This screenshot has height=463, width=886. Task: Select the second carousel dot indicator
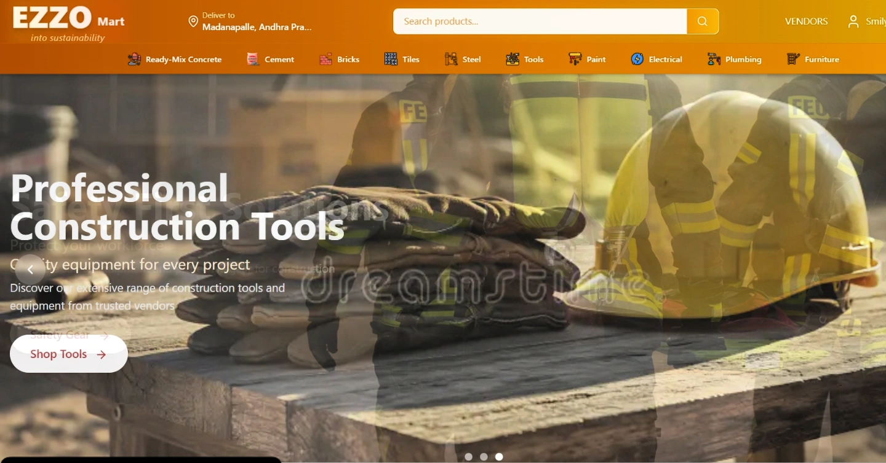[484, 457]
